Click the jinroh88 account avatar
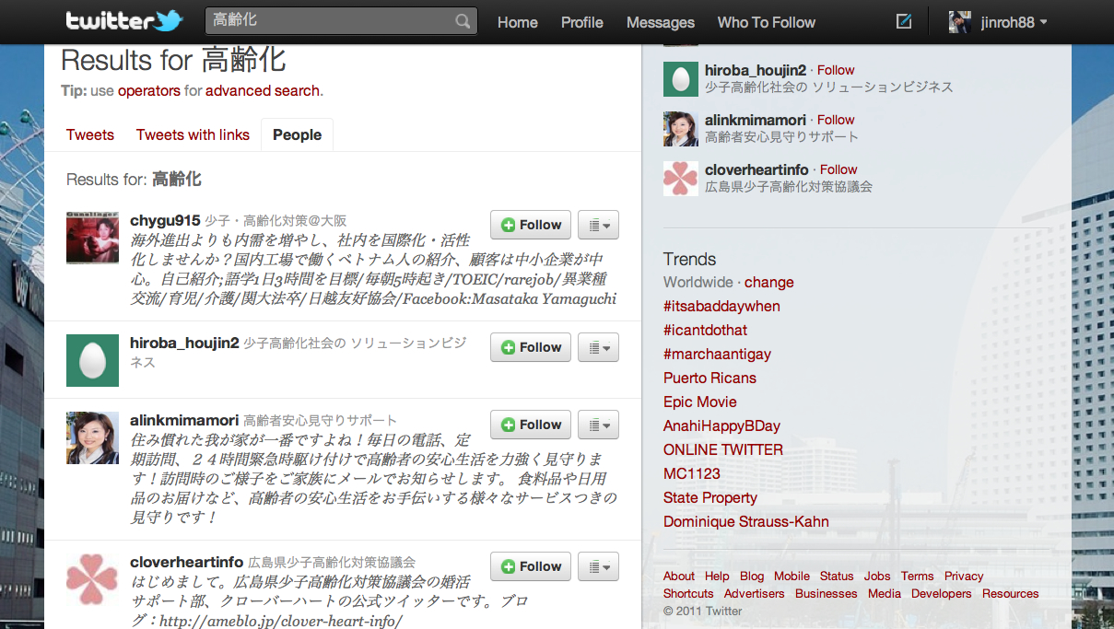1114x629 pixels. (960, 22)
